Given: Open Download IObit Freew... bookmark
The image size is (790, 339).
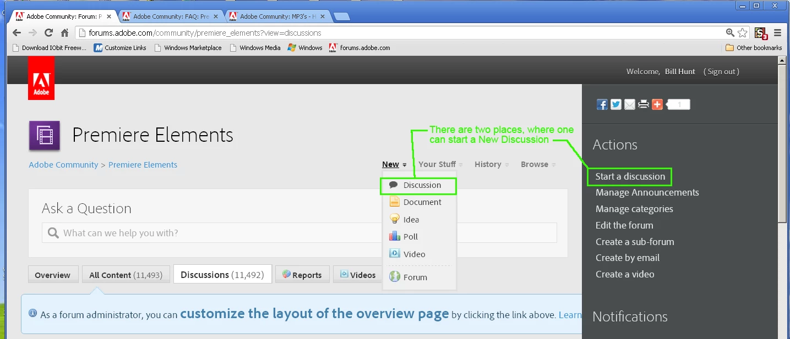Looking at the screenshot, I should coord(50,48).
